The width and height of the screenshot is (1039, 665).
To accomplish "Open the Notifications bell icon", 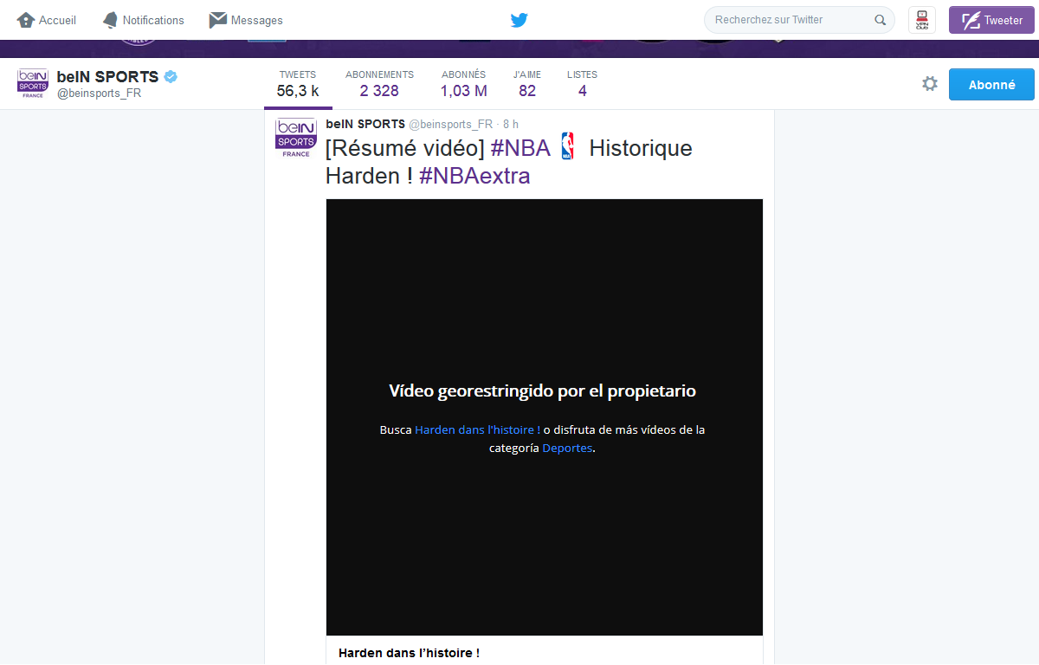I will point(110,20).
